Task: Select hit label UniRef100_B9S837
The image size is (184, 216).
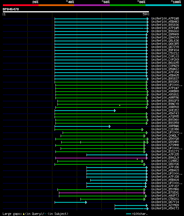Action: click(165, 79)
